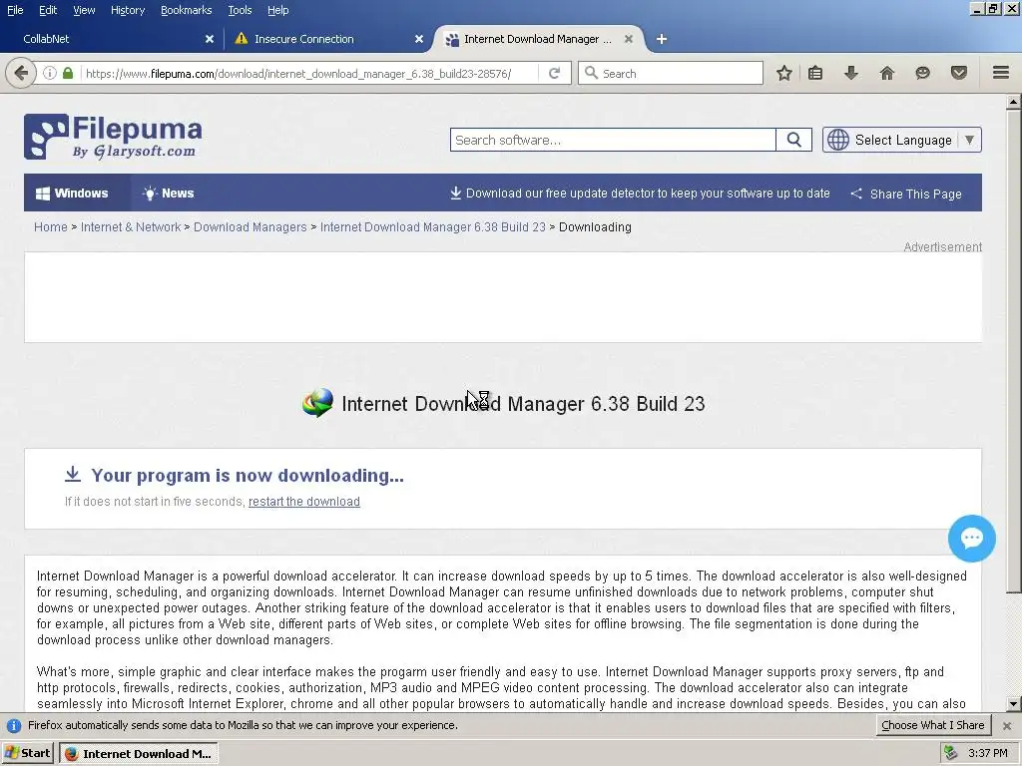The width and height of the screenshot is (1022, 766).
Task: Show site information via the info icon
Action: (x=50, y=73)
